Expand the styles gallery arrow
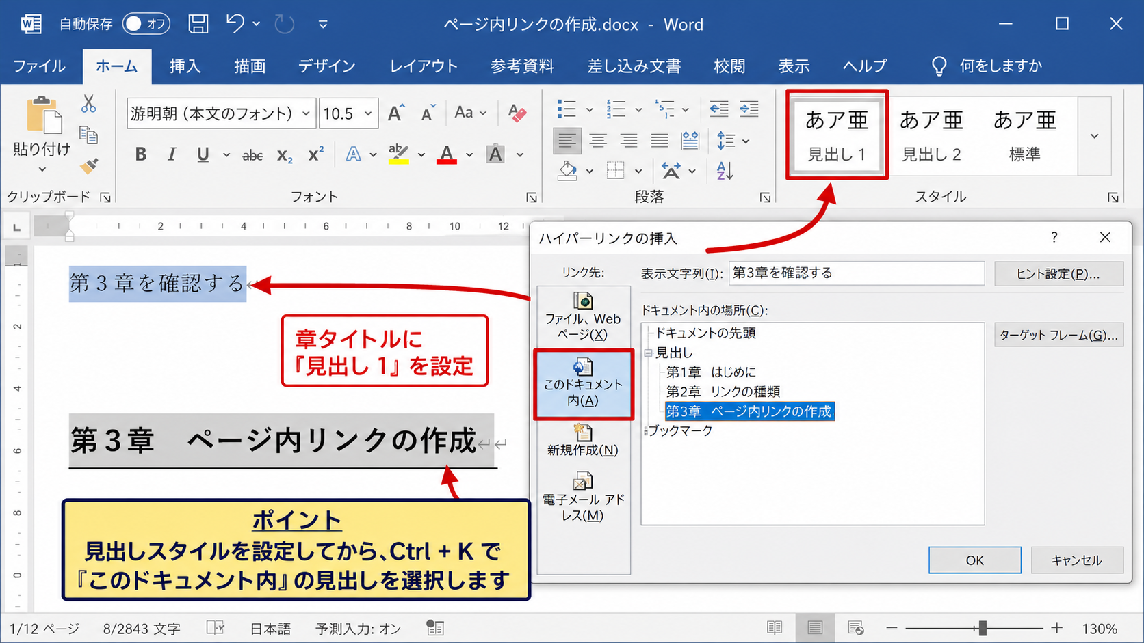The image size is (1144, 643). click(x=1095, y=136)
